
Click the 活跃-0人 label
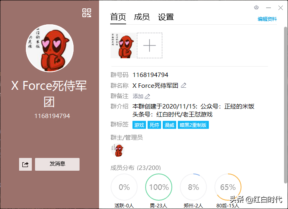(x=124, y=205)
